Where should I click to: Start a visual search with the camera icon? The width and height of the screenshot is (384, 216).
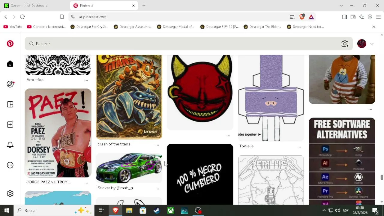[345, 44]
